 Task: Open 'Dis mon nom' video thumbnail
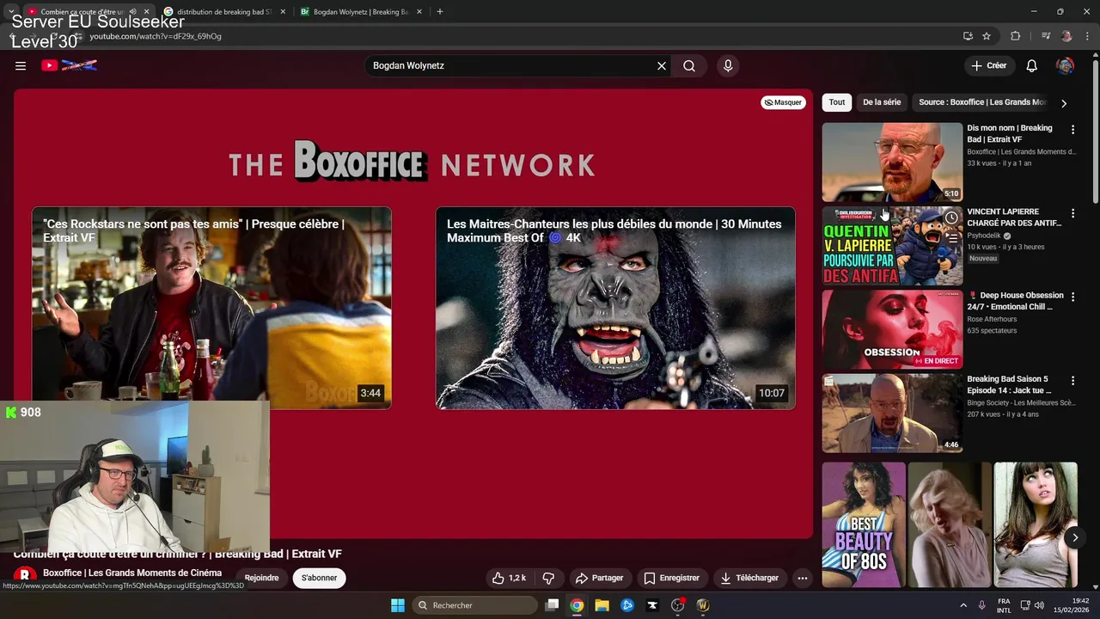tap(892, 162)
